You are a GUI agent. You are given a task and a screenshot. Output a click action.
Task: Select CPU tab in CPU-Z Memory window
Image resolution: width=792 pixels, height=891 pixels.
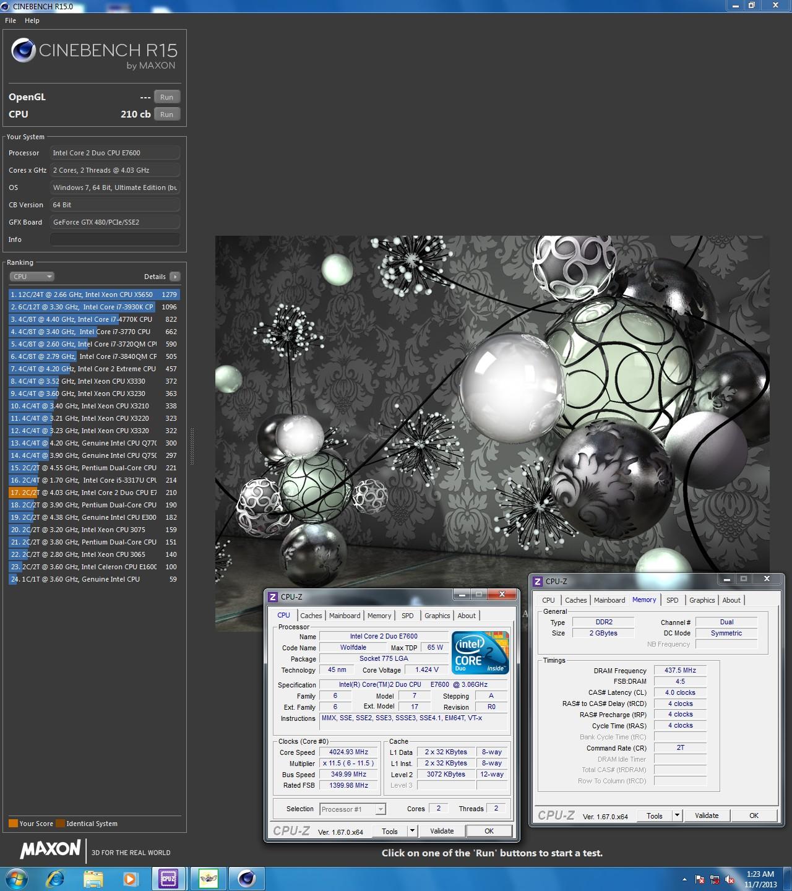[x=548, y=600]
